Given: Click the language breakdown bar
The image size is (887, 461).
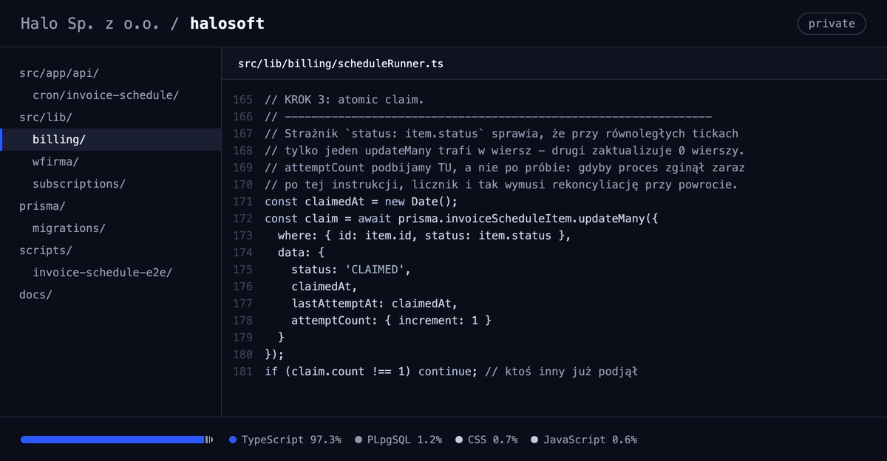Looking at the screenshot, I should pyautogui.click(x=117, y=440).
